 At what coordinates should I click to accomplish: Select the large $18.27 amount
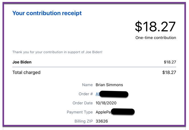pos(155,26)
